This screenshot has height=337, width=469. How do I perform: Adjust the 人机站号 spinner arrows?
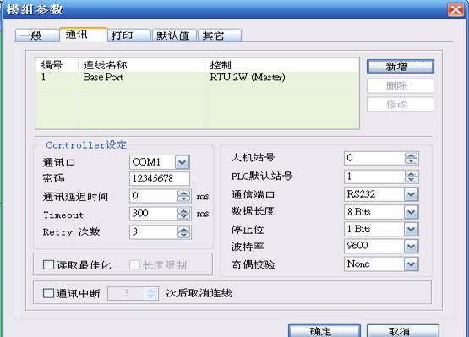tap(412, 158)
